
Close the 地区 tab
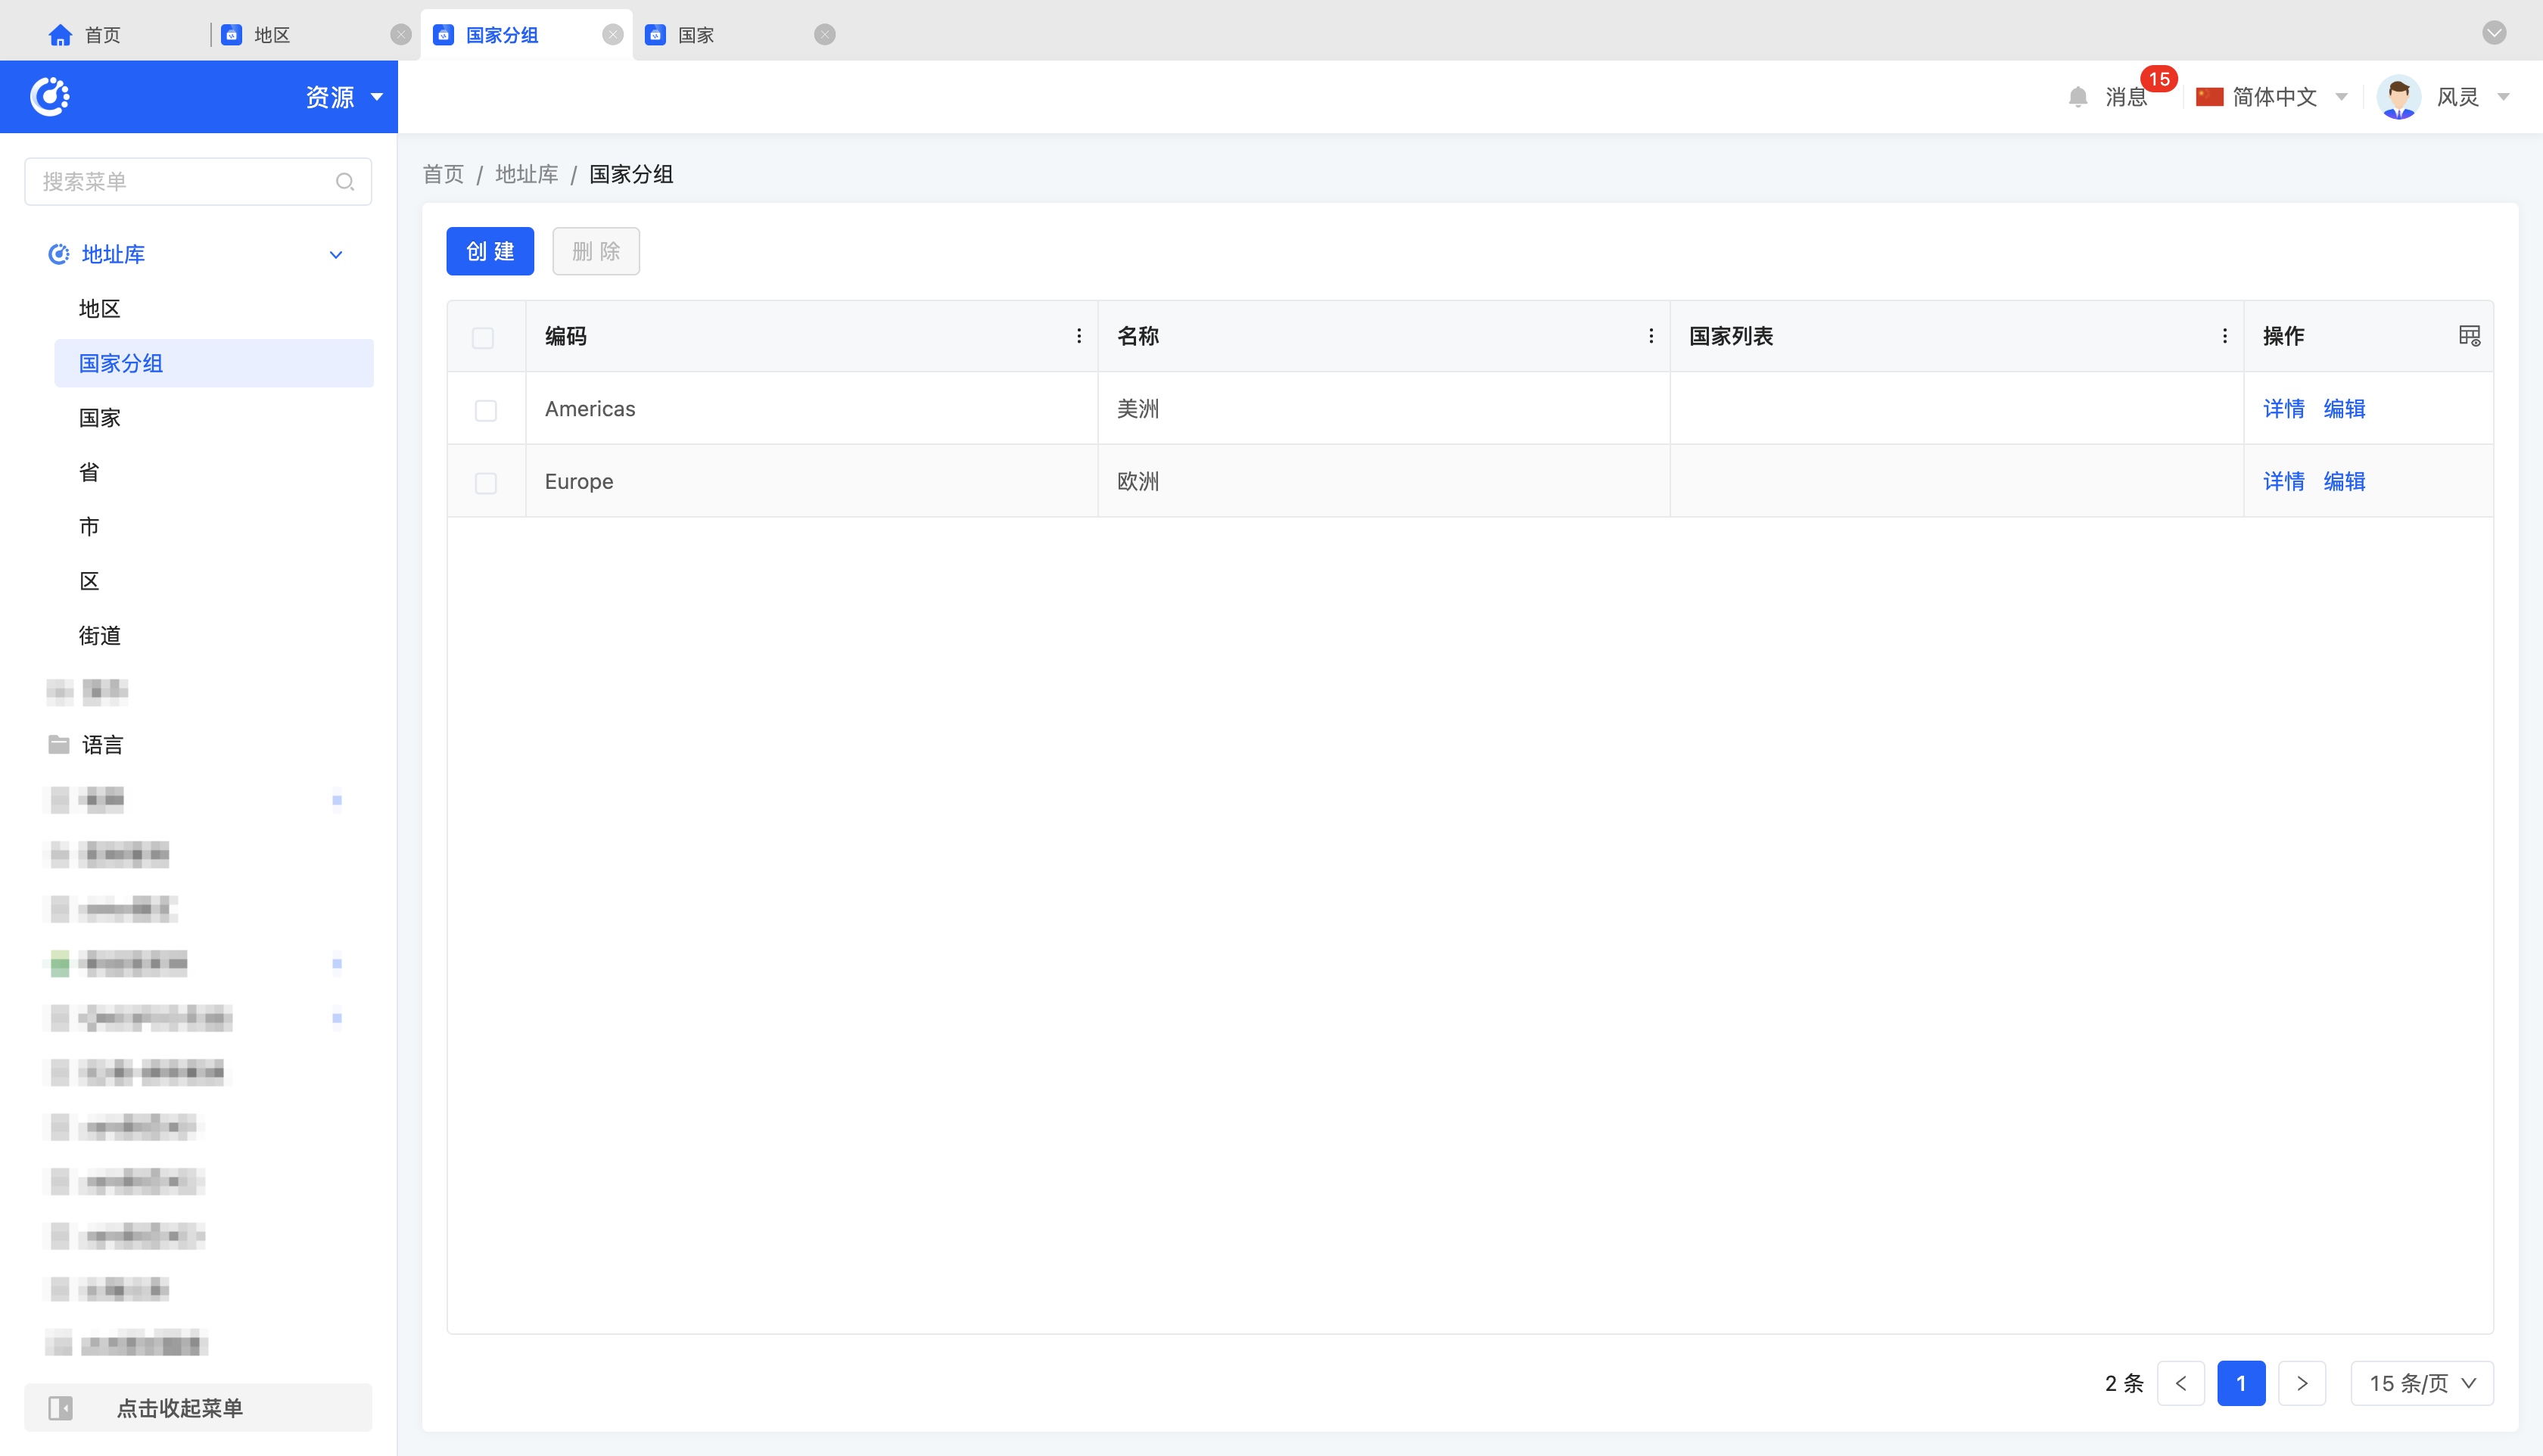[x=401, y=35]
